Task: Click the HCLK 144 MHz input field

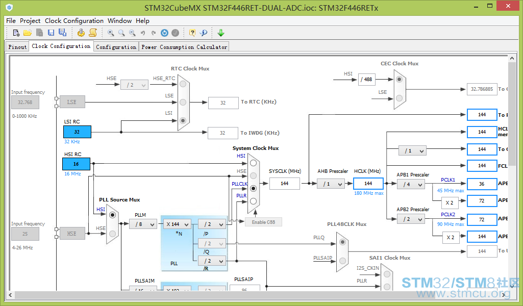Action: click(x=368, y=183)
